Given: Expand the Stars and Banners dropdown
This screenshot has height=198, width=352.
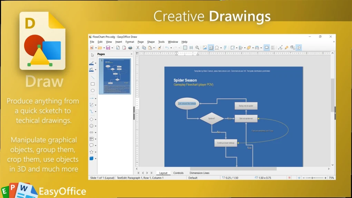Looking at the screenshot, I should tap(96, 152).
